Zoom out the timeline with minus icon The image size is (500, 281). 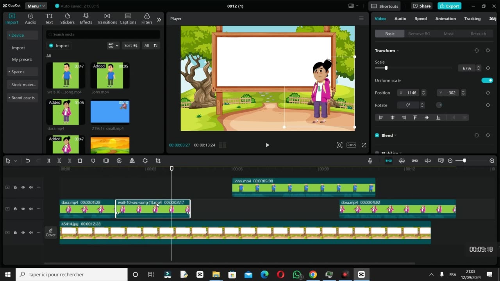(450, 161)
